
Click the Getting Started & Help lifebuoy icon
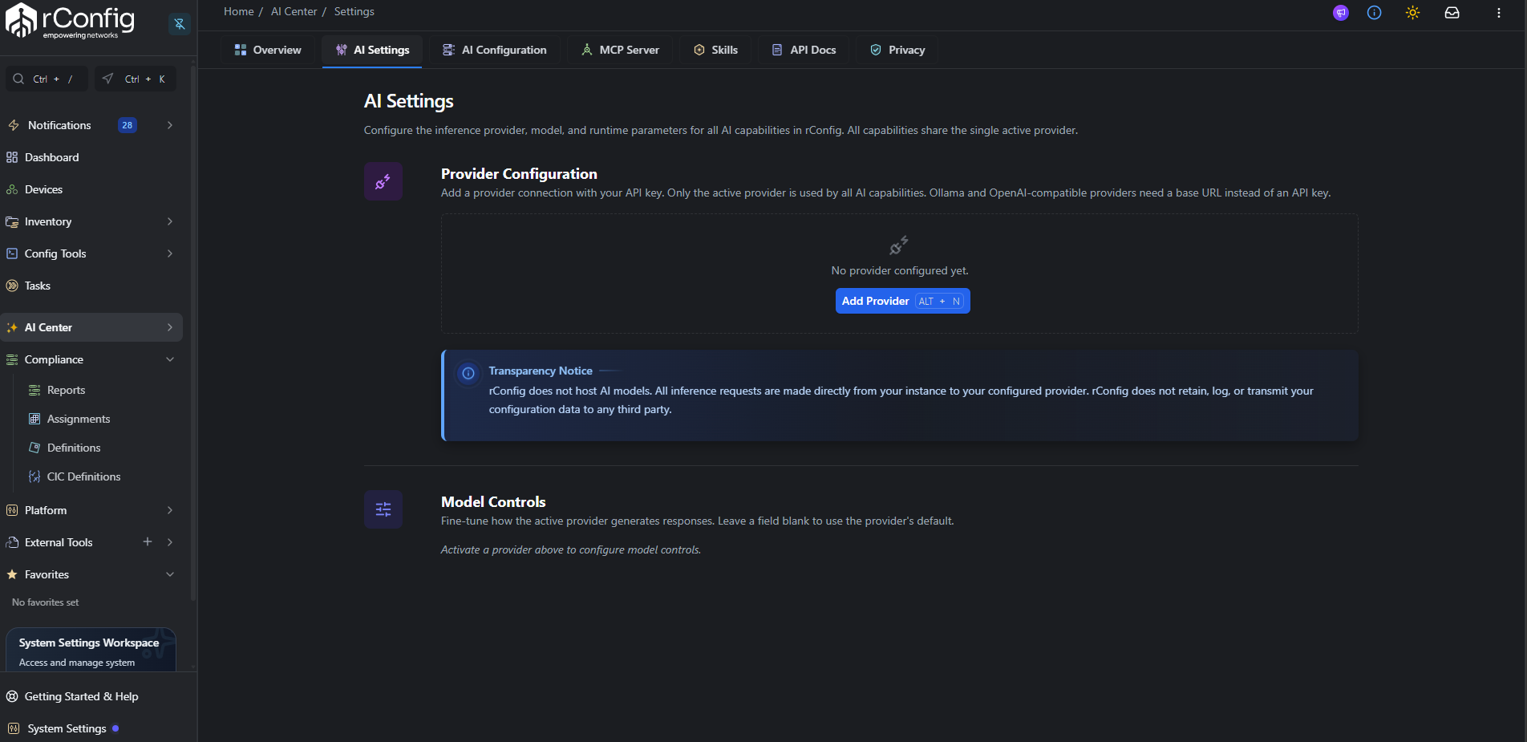12,696
